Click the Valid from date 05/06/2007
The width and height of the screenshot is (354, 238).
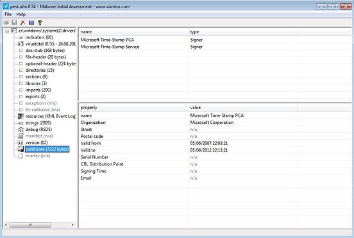tap(209, 143)
